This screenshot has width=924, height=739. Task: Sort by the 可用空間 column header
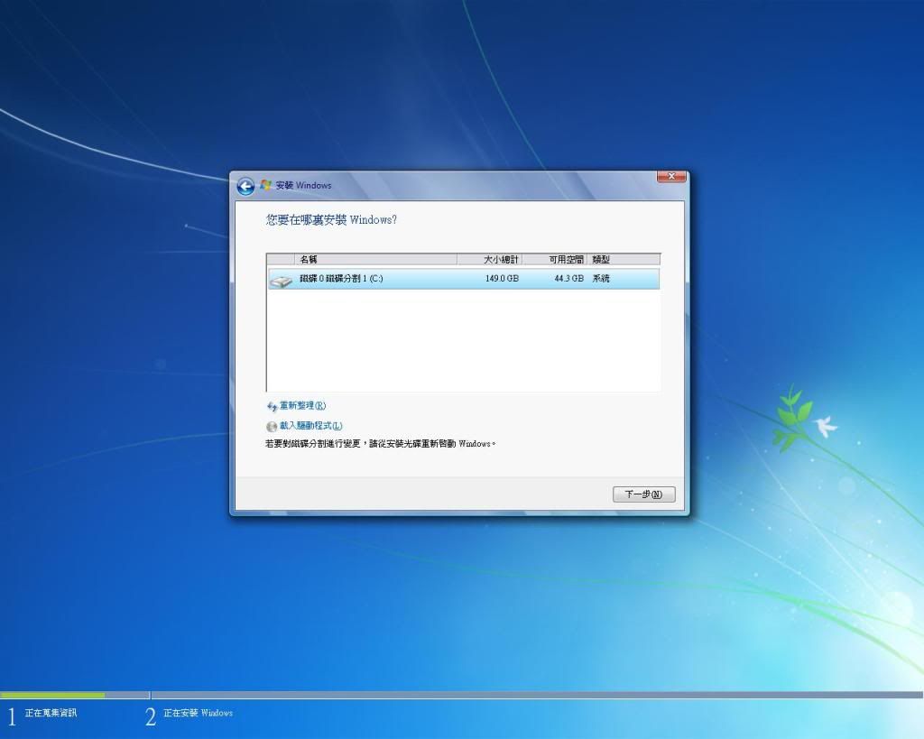[555, 259]
